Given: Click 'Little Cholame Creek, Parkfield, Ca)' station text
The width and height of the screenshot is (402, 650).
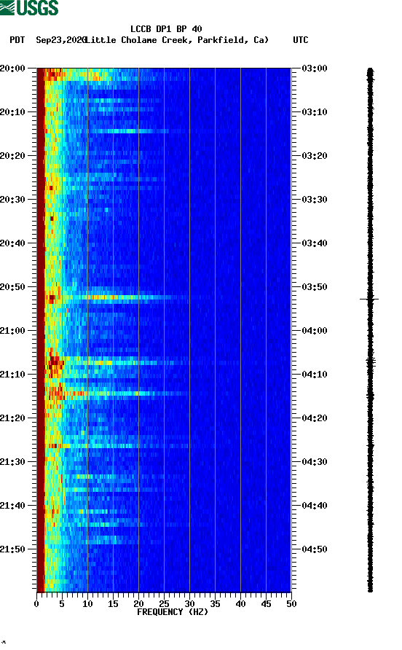Looking at the screenshot, I should [x=177, y=40].
